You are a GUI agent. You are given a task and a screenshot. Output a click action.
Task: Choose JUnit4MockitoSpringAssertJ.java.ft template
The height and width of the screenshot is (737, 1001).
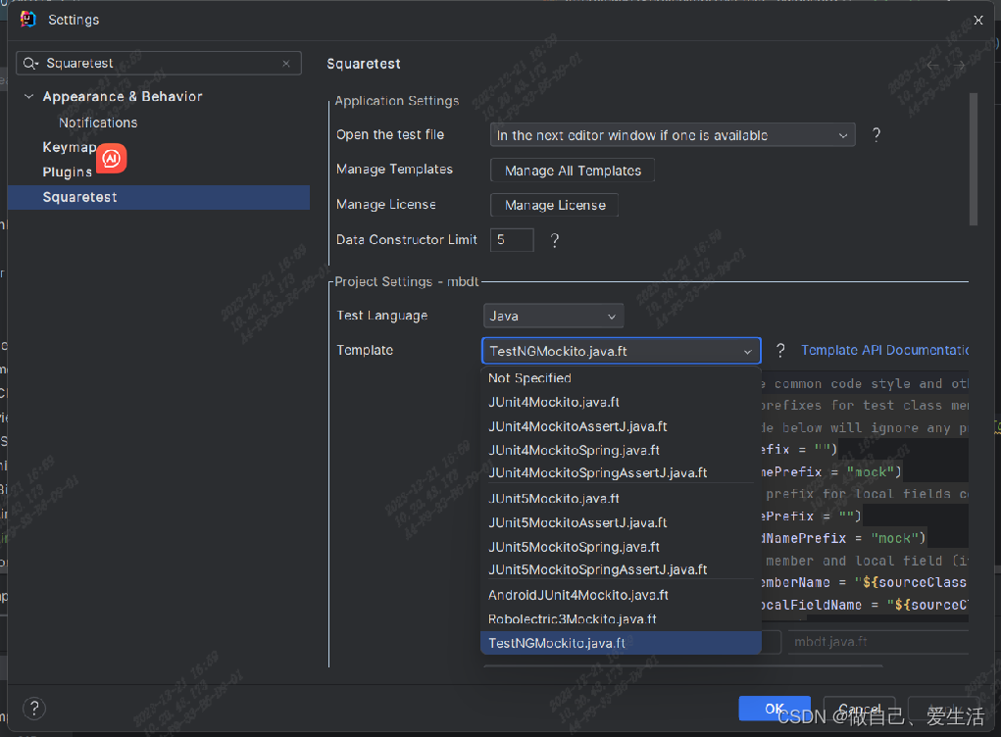pos(621,472)
